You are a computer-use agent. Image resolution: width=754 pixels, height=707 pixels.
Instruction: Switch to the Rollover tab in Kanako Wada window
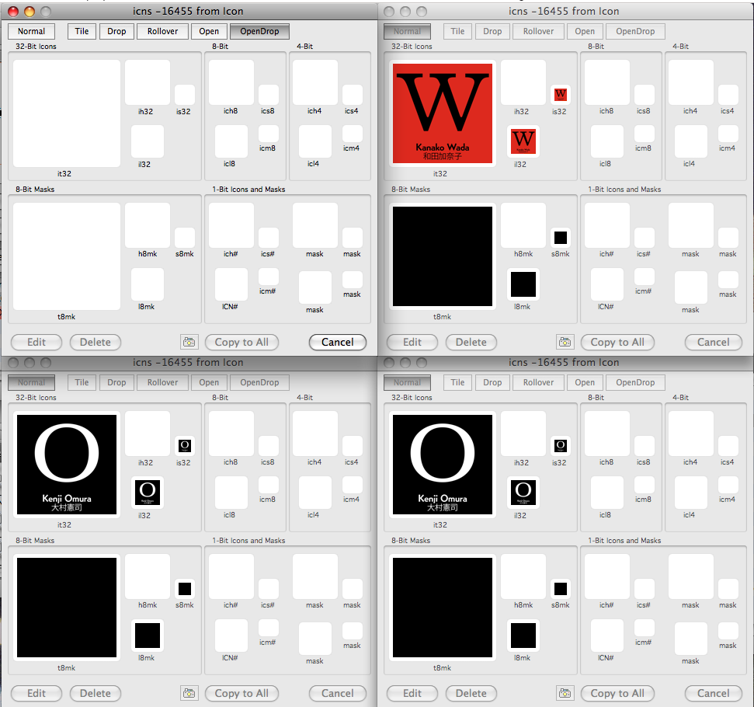[x=538, y=31]
